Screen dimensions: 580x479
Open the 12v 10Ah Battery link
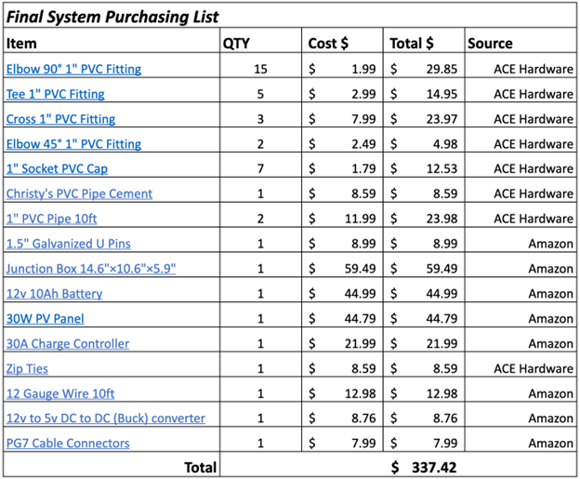tap(54, 294)
